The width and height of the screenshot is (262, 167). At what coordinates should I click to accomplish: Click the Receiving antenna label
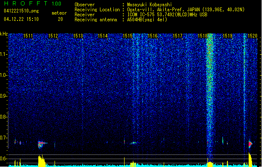click(x=96, y=20)
